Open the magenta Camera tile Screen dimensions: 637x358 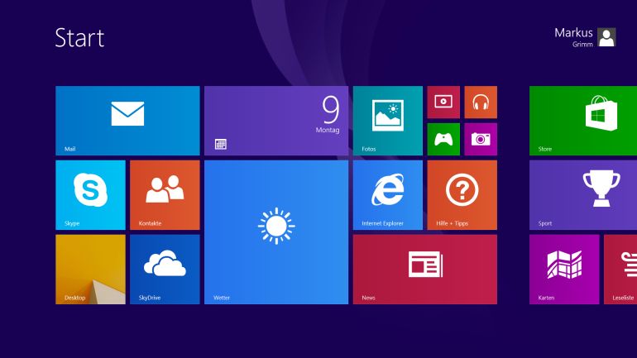481,139
